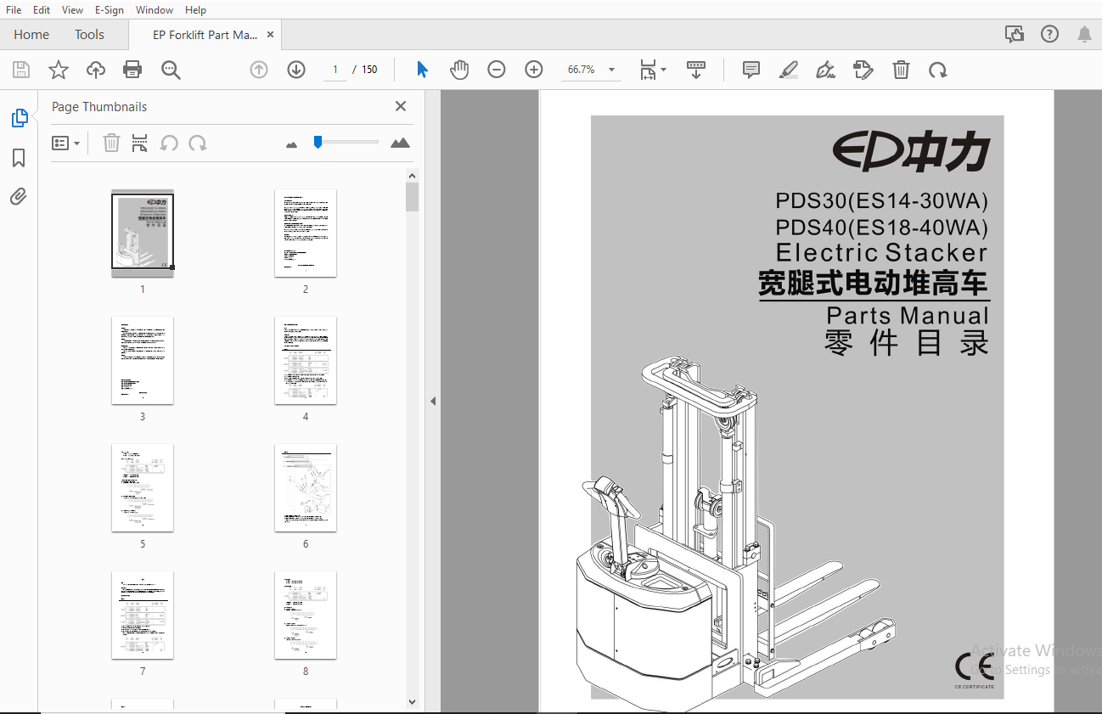Select page 2 thumbnail

click(x=306, y=233)
